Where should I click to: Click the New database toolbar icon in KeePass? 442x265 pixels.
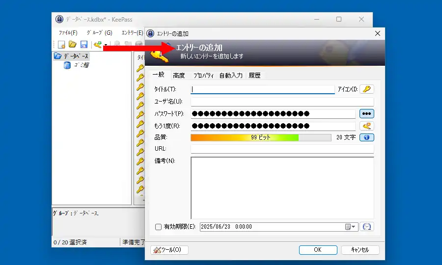(x=61, y=45)
